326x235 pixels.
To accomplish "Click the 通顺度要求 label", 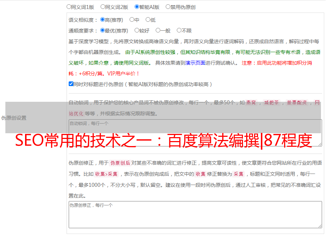I will [x=83, y=31].
